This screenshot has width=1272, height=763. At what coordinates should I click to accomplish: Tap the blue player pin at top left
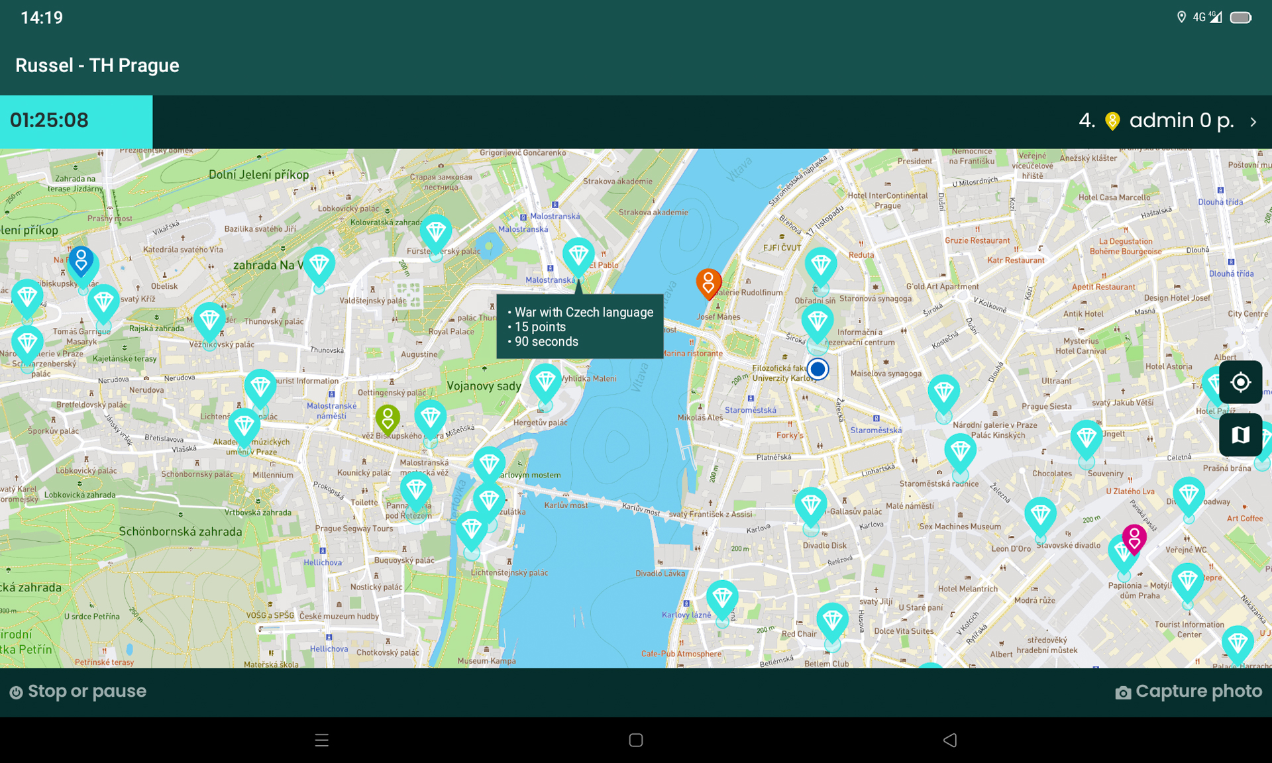pos(81,260)
